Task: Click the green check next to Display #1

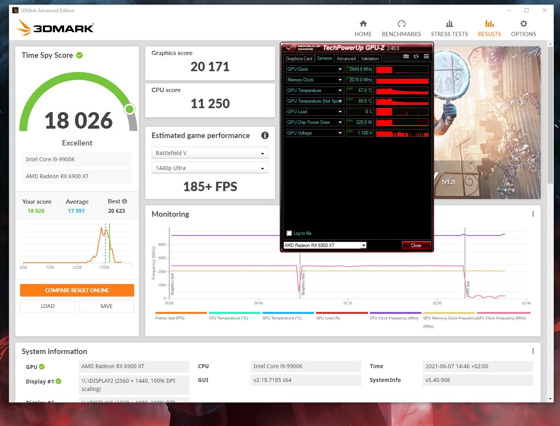Action: [x=59, y=381]
